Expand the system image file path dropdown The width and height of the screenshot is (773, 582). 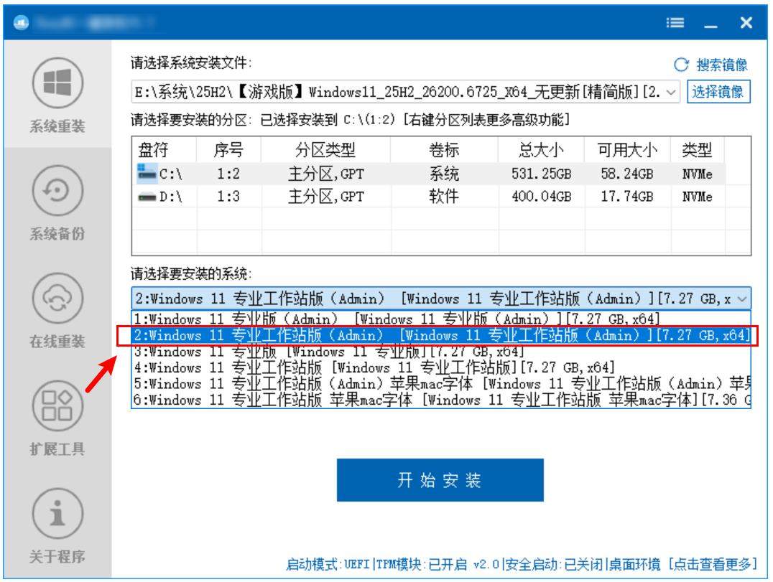[670, 92]
